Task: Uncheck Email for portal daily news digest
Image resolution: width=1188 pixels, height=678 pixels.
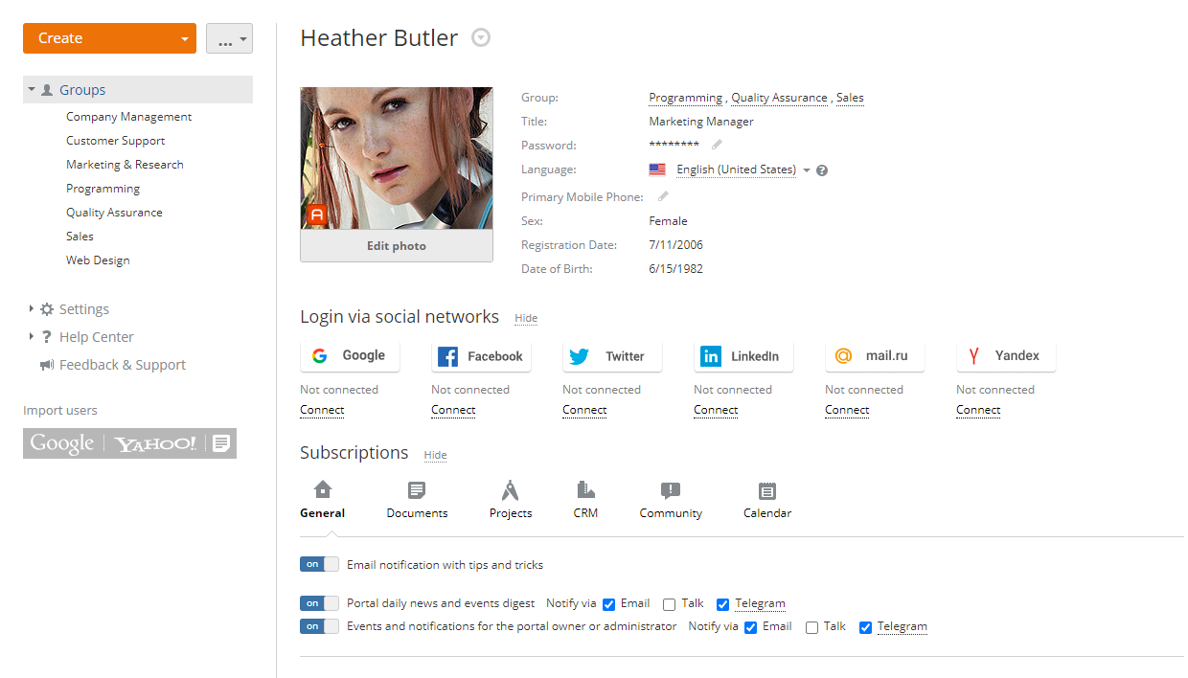Action: (609, 604)
